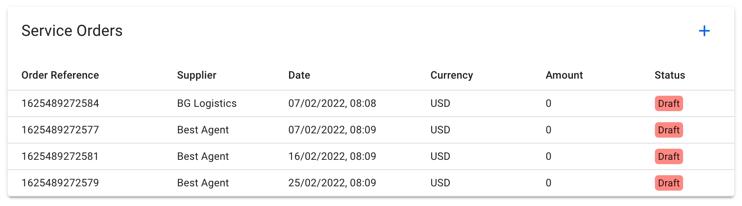Select order reference 1625489272581
This screenshot has height=206, width=742.
(x=60, y=156)
